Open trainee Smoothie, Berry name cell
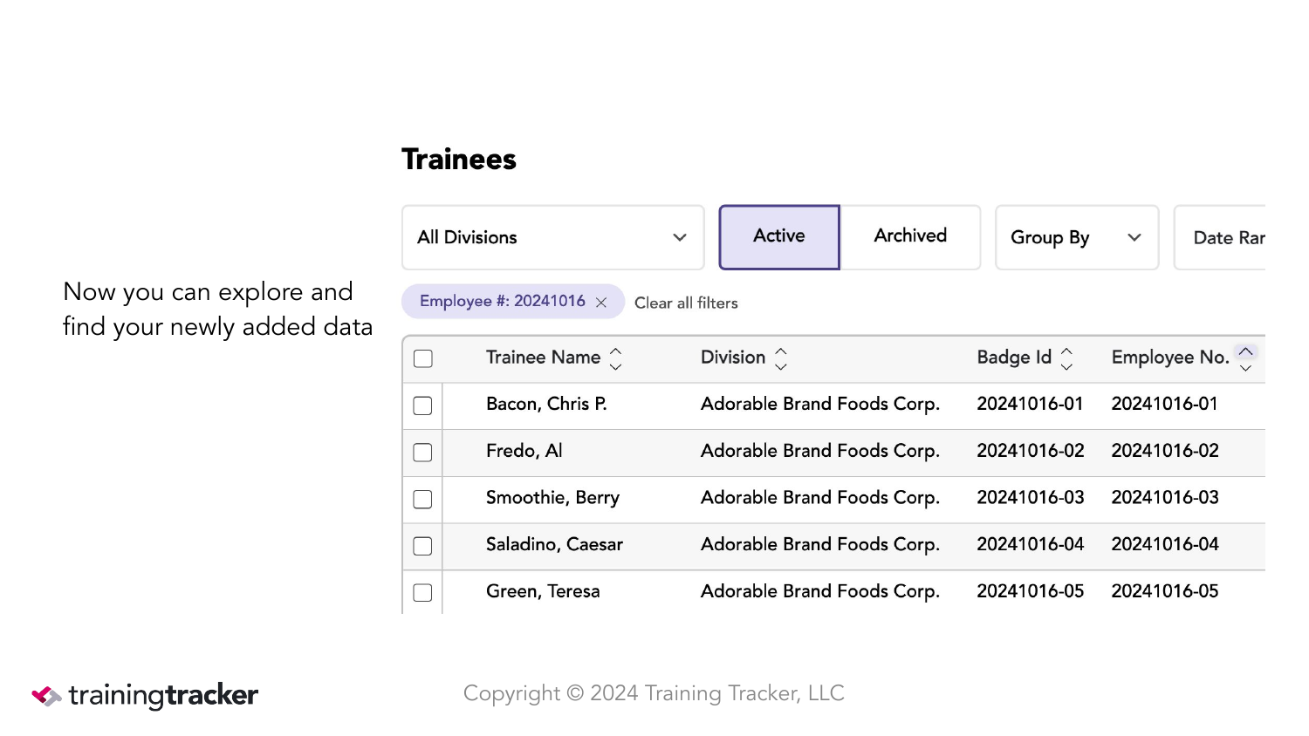Viewport: 1309px width, 736px height. pos(552,498)
